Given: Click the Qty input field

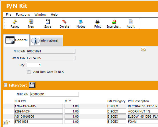Looking at the screenshot, I should tap(34, 65).
